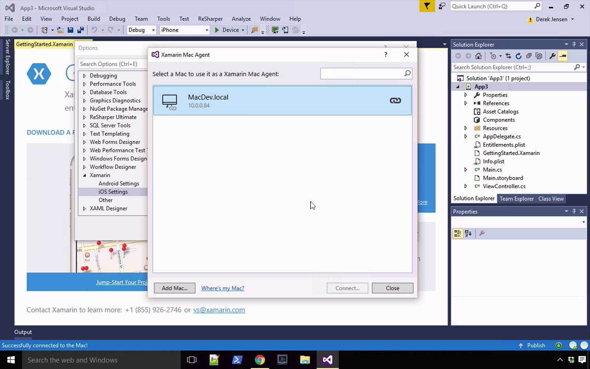The height and width of the screenshot is (369, 590).
Task: Expand the References node in Solution Explorer
Action: click(466, 103)
